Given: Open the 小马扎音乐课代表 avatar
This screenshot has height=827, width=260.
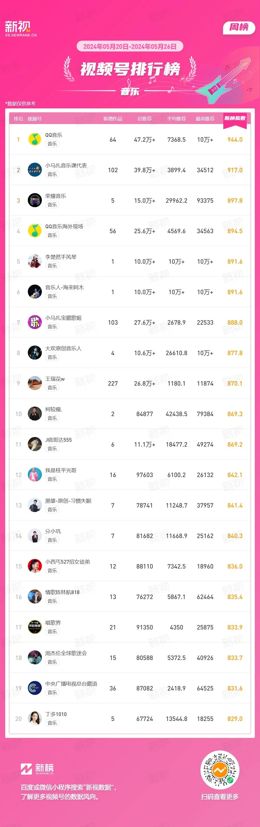Looking at the screenshot, I should click(x=35, y=170).
